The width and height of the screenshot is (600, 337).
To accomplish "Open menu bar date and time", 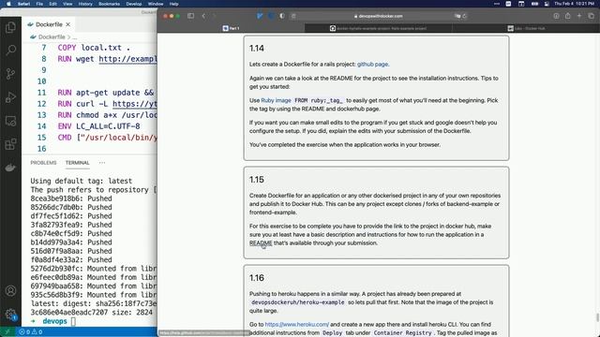I will (574, 4).
